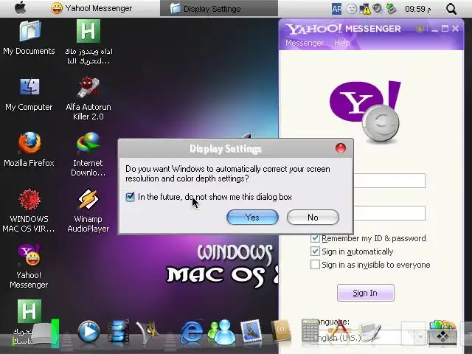Choose No in Display Settings dialog
This screenshot has width=472, height=354.
click(313, 218)
